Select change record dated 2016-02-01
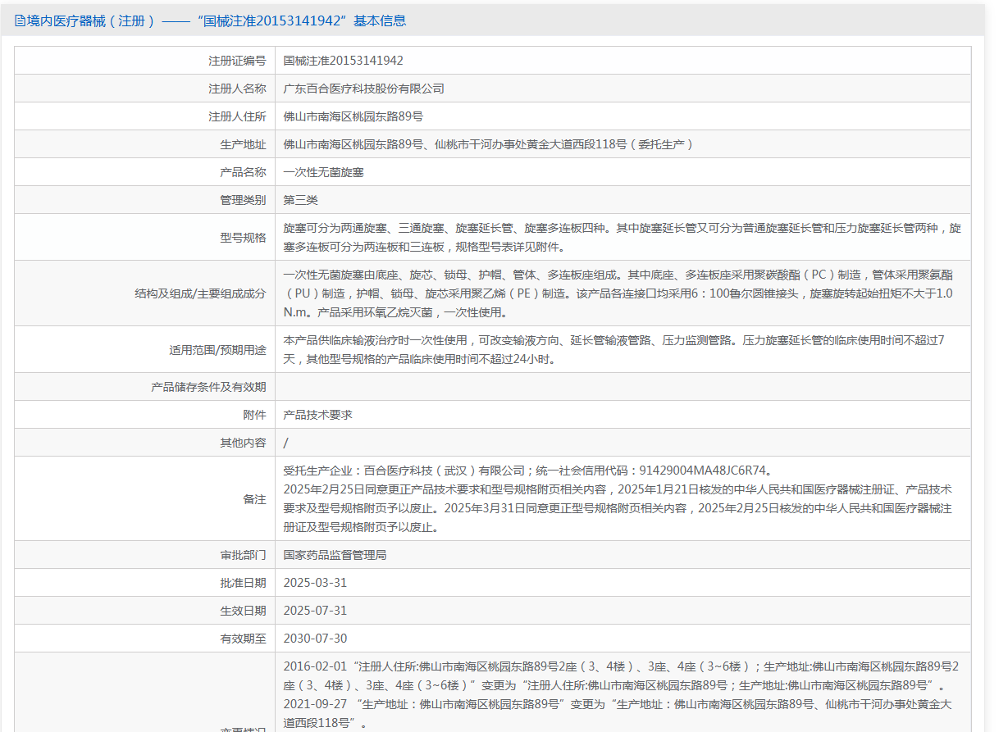 621,676
